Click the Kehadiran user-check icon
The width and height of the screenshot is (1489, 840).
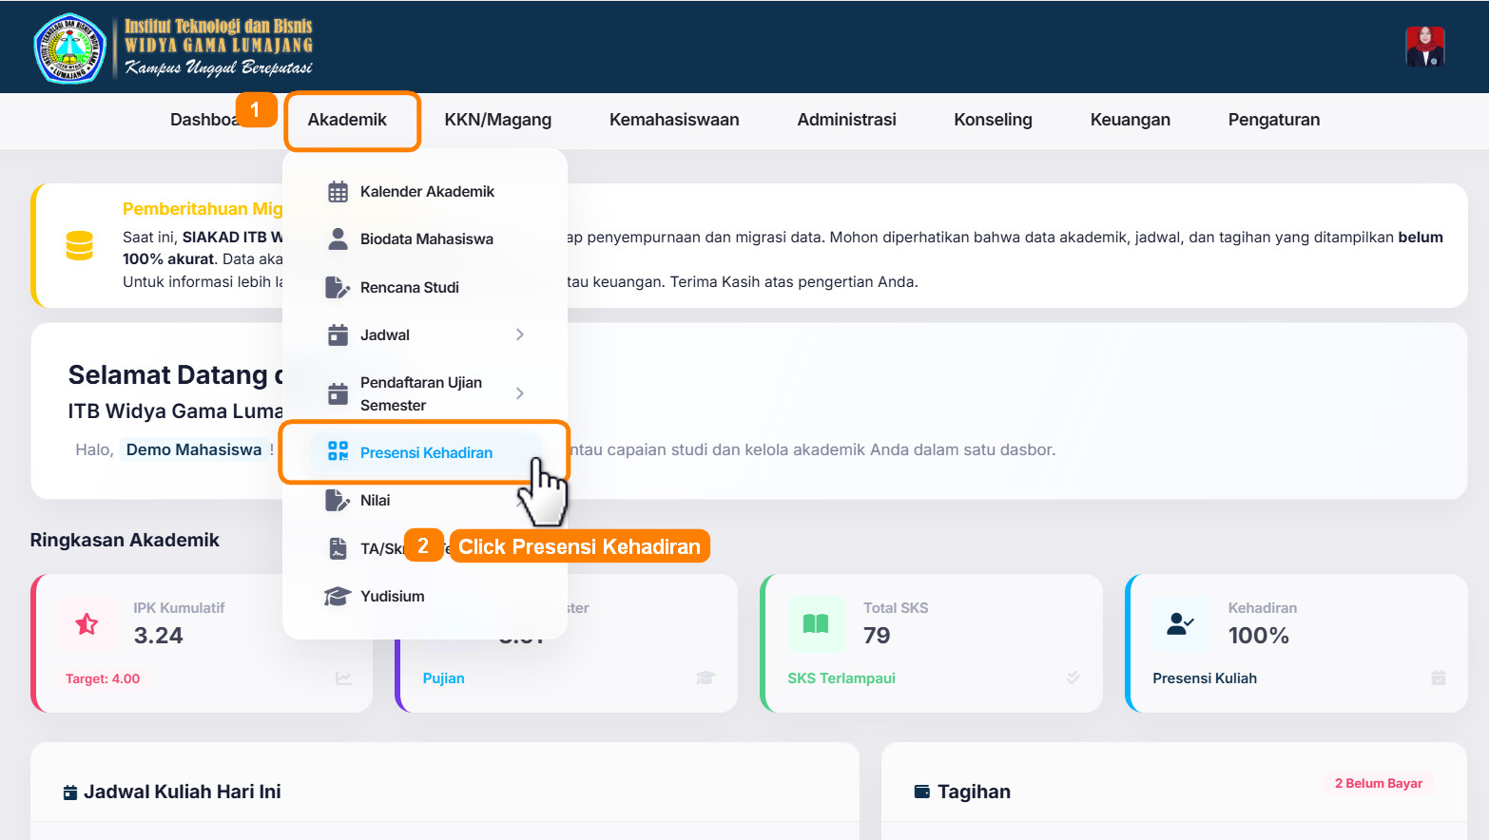(1180, 624)
